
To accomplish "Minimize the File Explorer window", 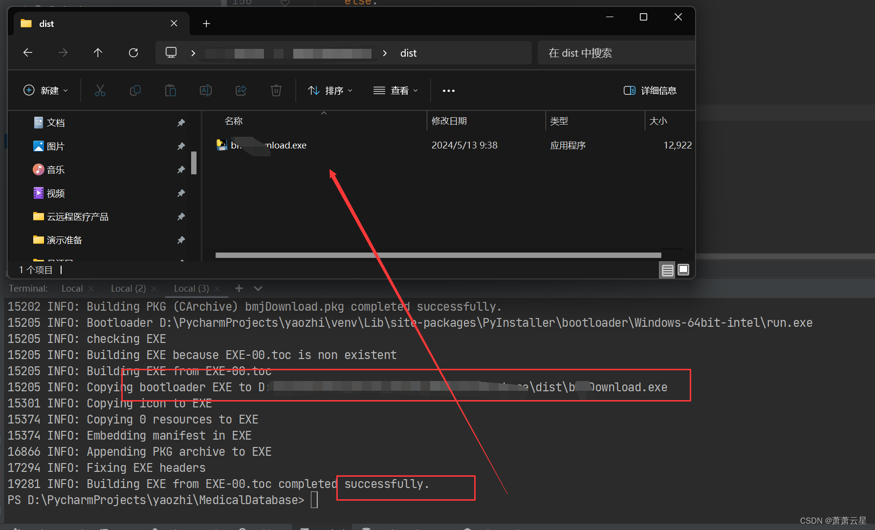I will (x=610, y=17).
